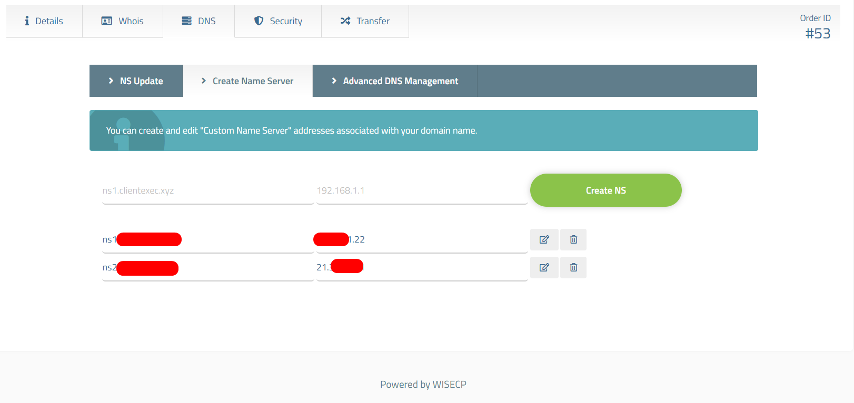Delete the ns1 name server entry
The height and width of the screenshot is (403, 854).
point(573,239)
